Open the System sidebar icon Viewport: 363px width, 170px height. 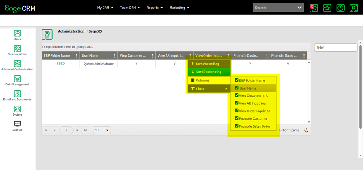coord(17,109)
